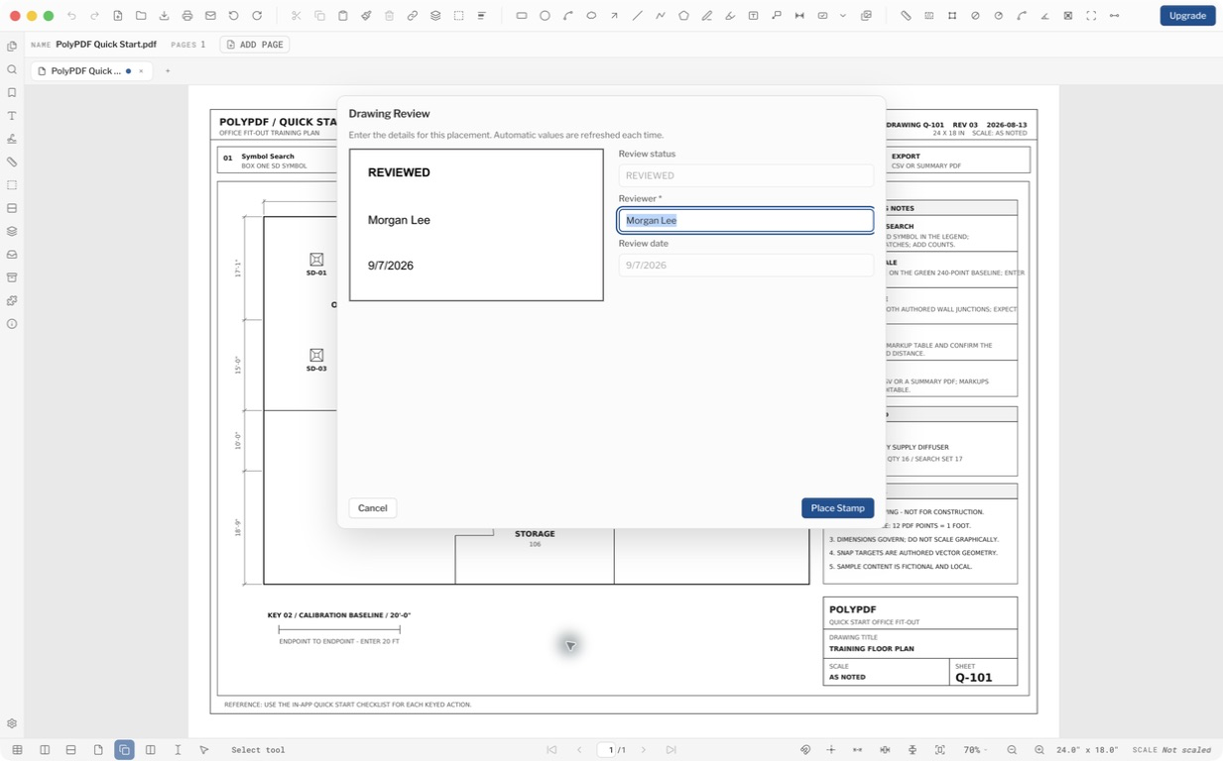Screen dimensions: 1223x761
Task: Click the Review date field
Action: (x=746, y=266)
